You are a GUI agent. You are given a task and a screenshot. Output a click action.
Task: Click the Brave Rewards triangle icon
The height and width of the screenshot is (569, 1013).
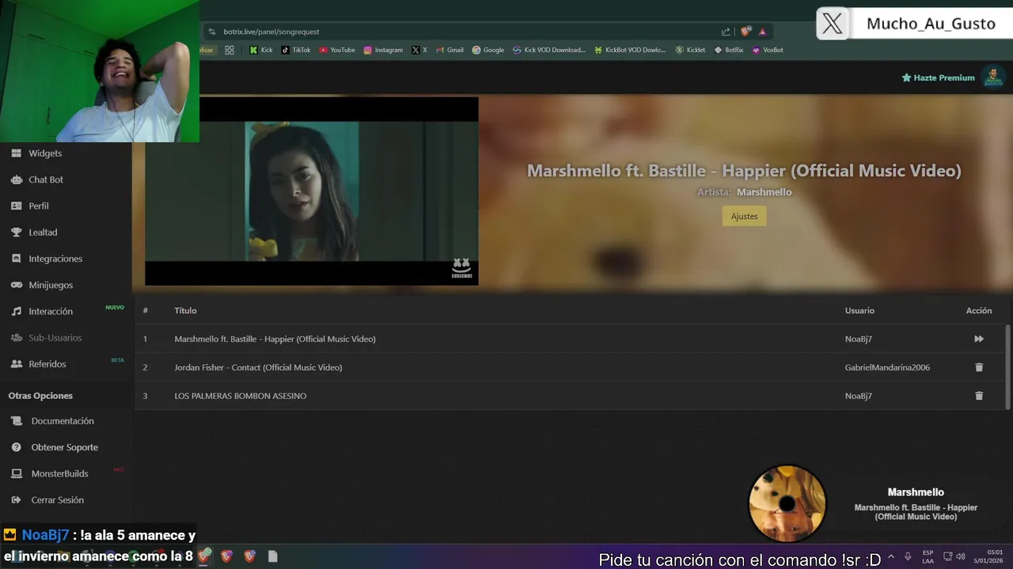(762, 32)
